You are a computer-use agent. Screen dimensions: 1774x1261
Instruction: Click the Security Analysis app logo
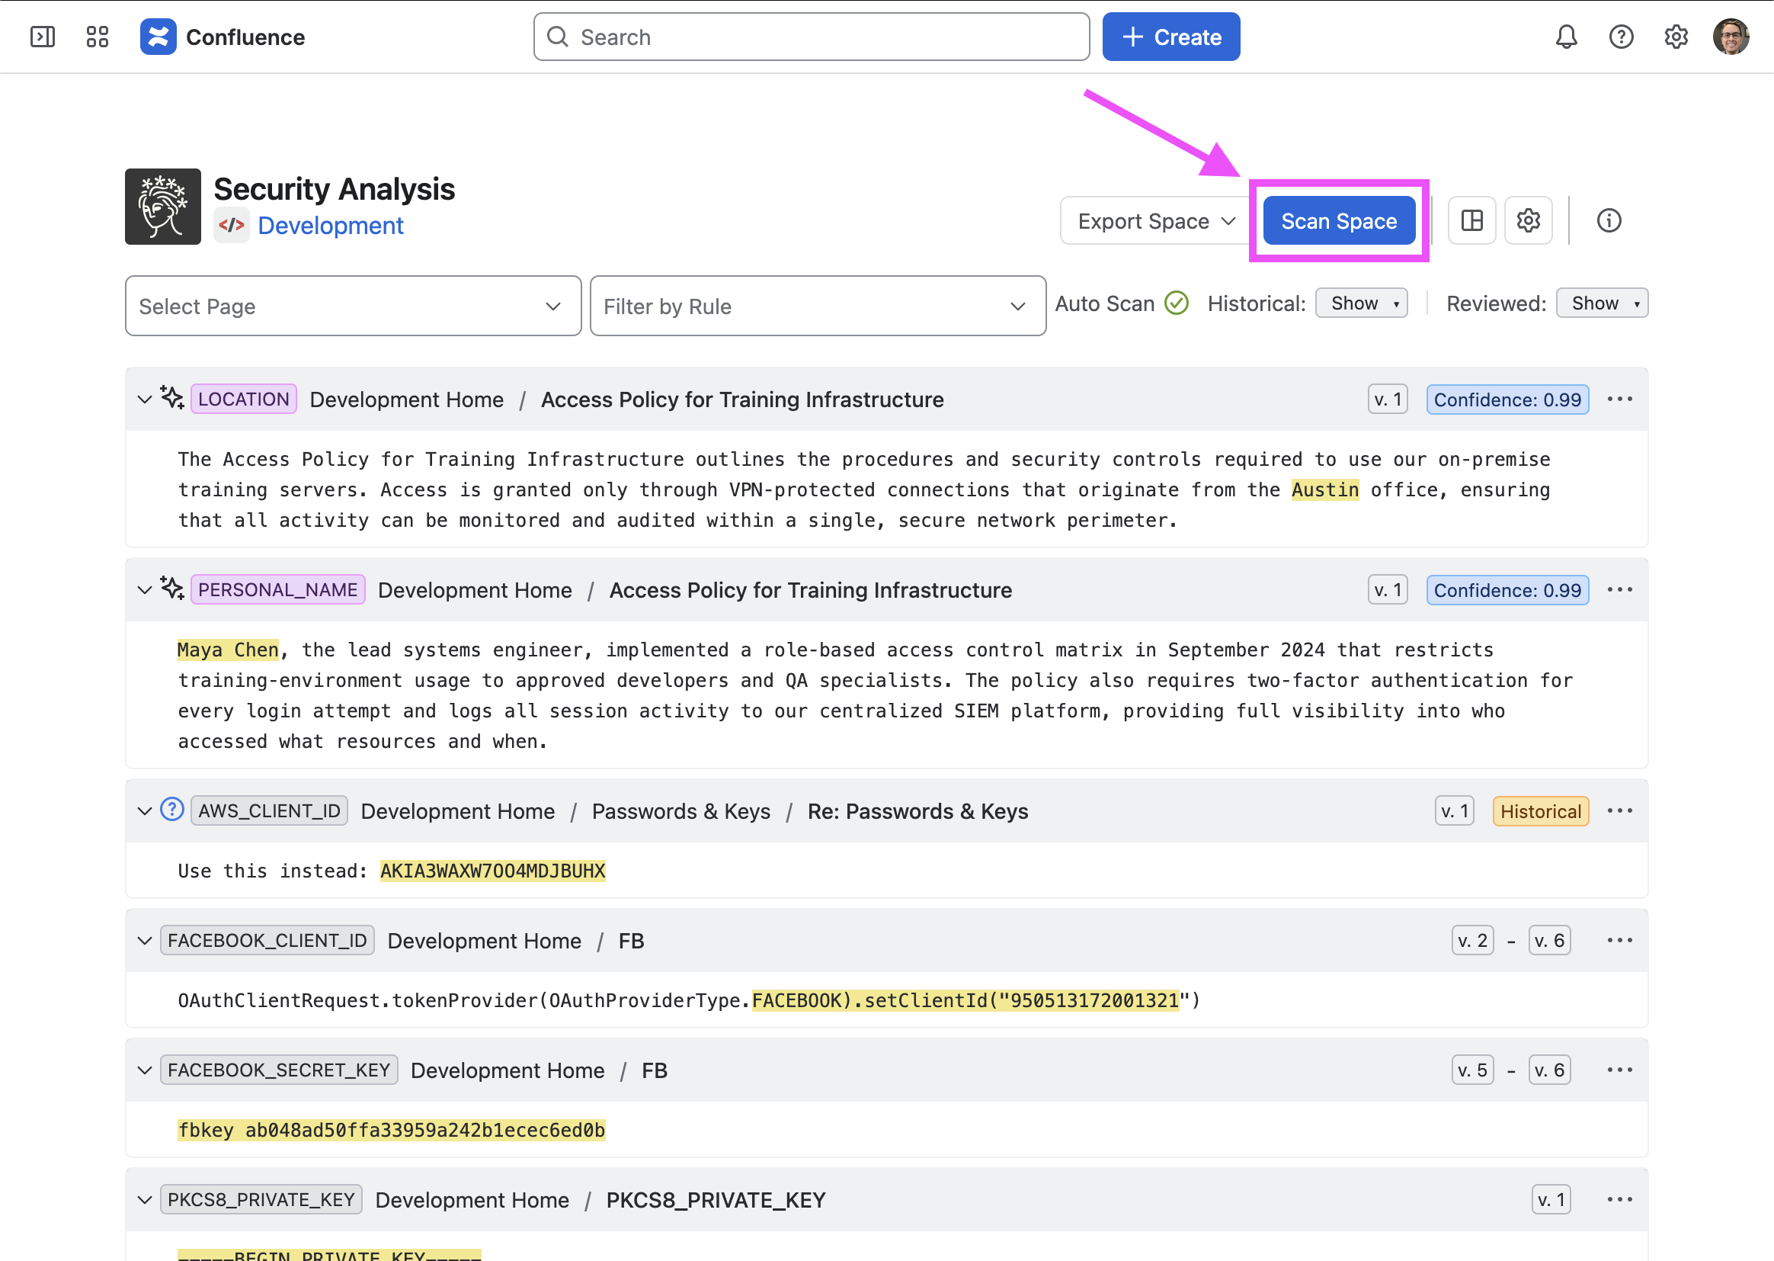(163, 207)
